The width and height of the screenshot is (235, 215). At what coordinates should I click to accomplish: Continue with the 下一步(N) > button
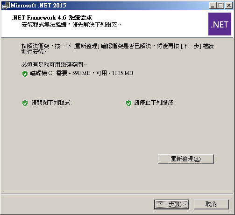(x=171, y=204)
